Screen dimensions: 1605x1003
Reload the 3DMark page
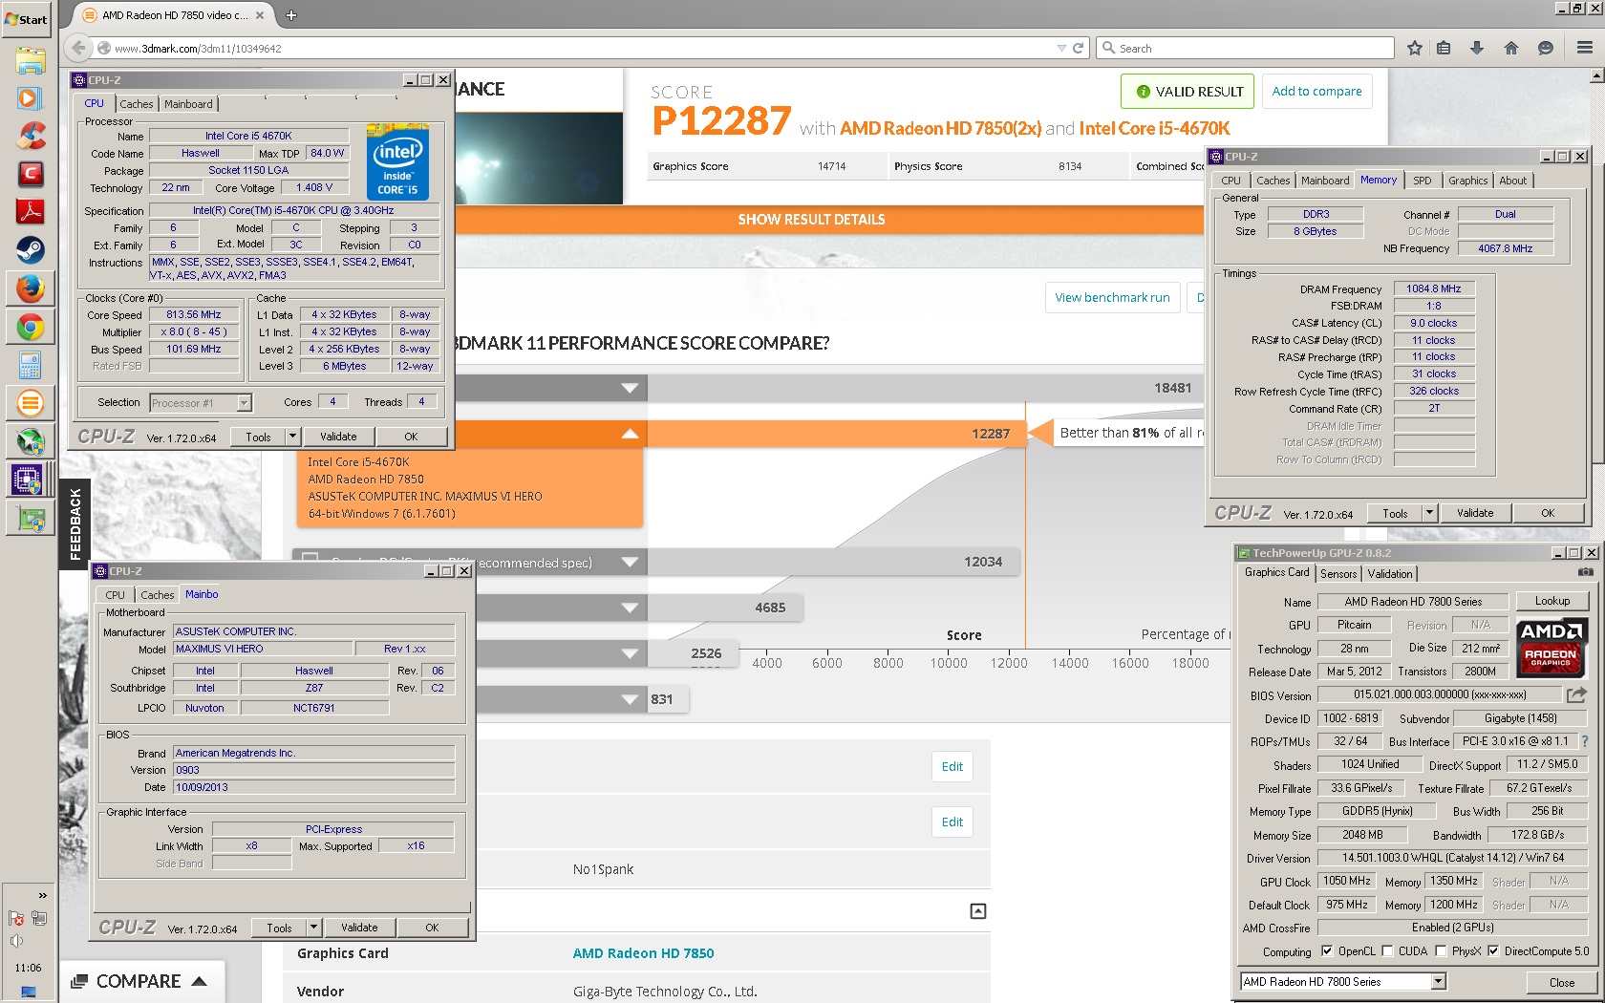coord(1079,48)
